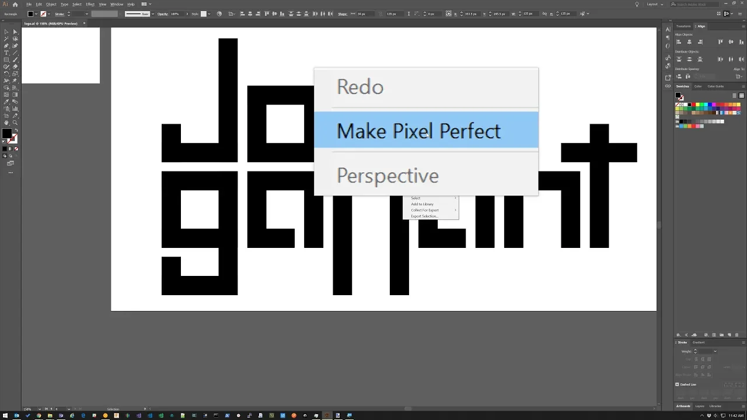The image size is (747, 420).
Task: Open the stroke weight dropdown
Action: point(87,13)
